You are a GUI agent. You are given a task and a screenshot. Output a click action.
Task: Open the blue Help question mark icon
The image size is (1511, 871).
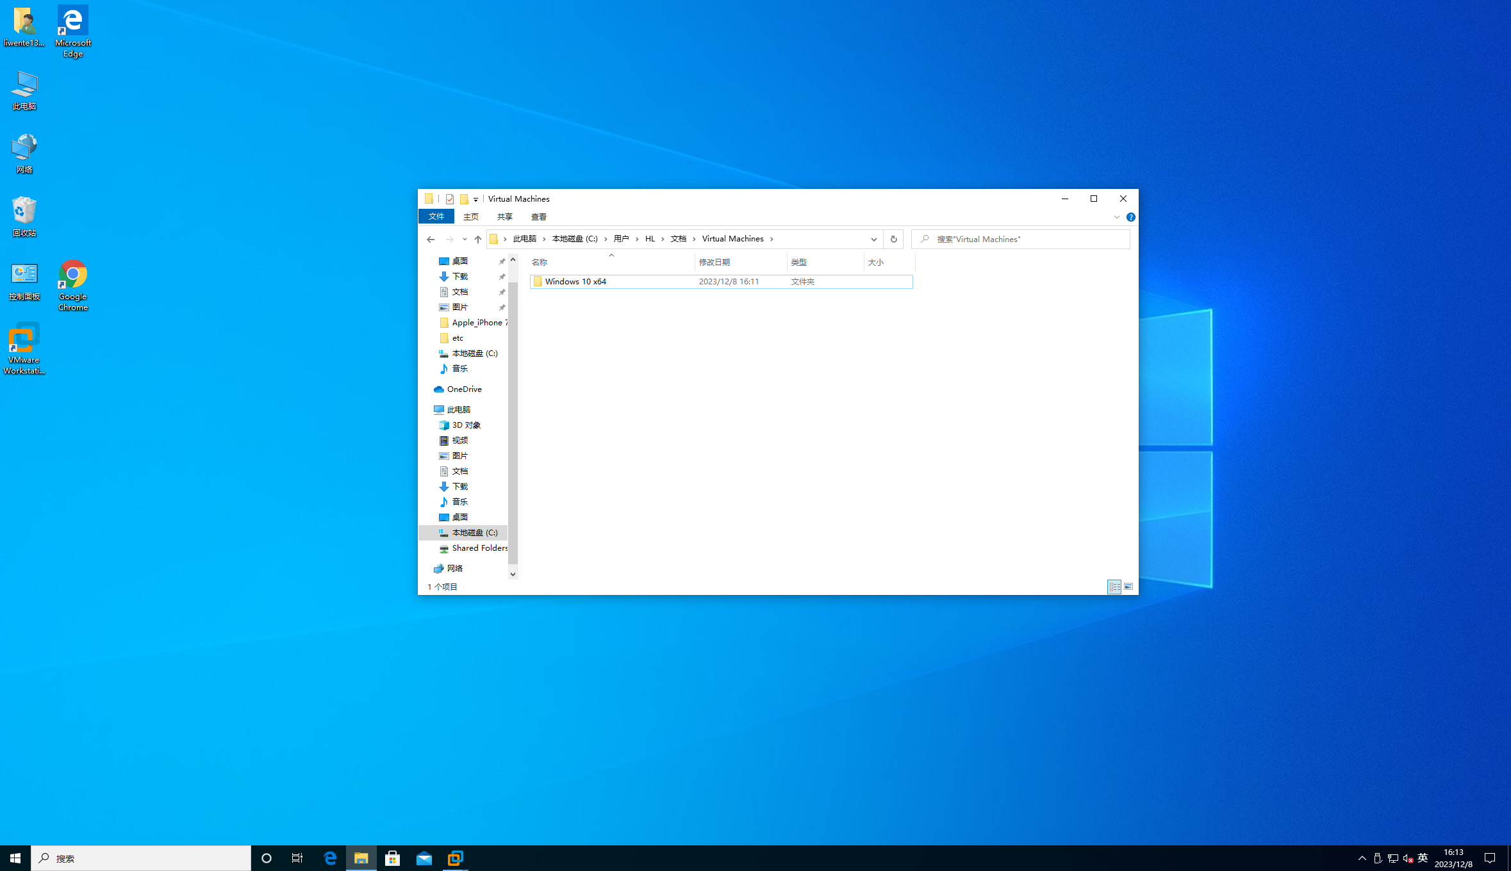pyautogui.click(x=1131, y=217)
